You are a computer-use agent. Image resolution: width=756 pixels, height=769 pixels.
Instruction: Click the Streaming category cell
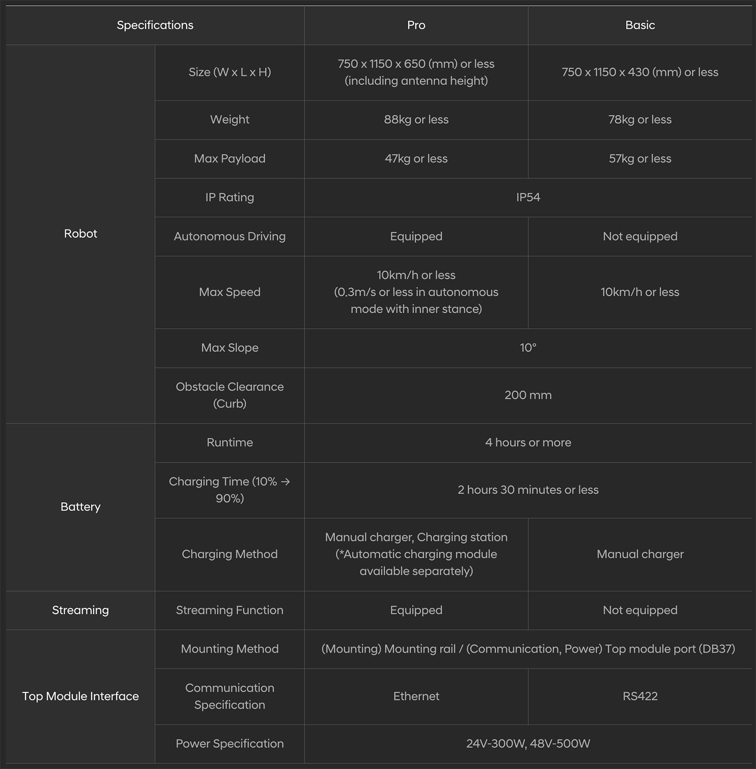[x=80, y=610]
